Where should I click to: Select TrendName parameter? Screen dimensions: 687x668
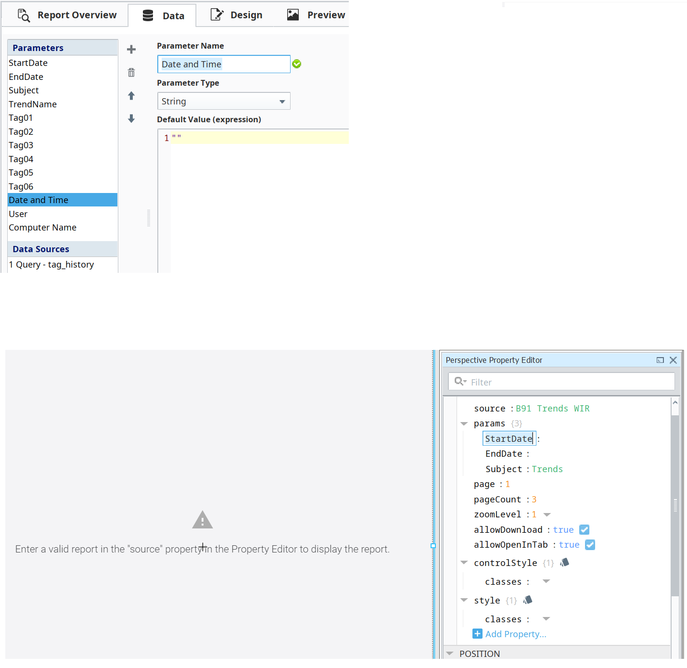tap(63, 104)
